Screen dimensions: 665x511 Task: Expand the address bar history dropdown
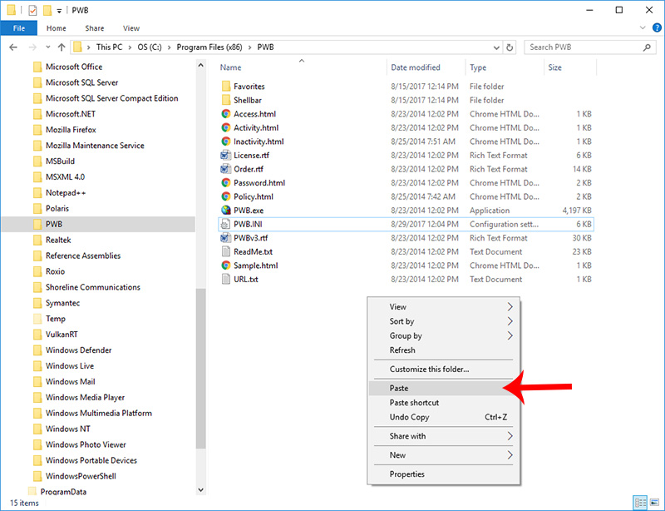point(496,47)
